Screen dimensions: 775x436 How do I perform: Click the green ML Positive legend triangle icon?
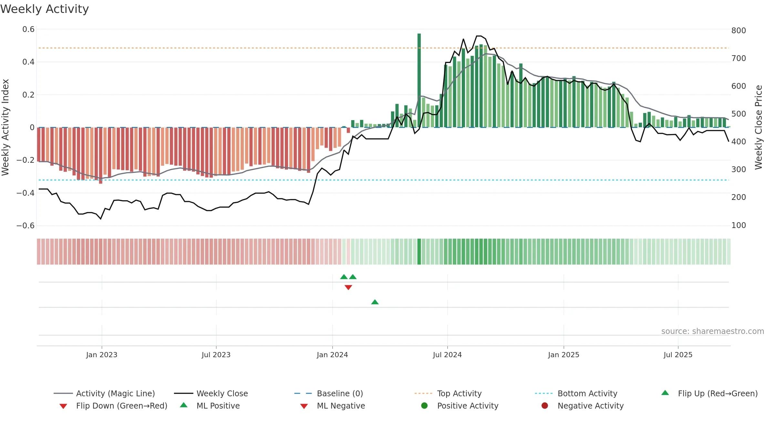(x=184, y=405)
